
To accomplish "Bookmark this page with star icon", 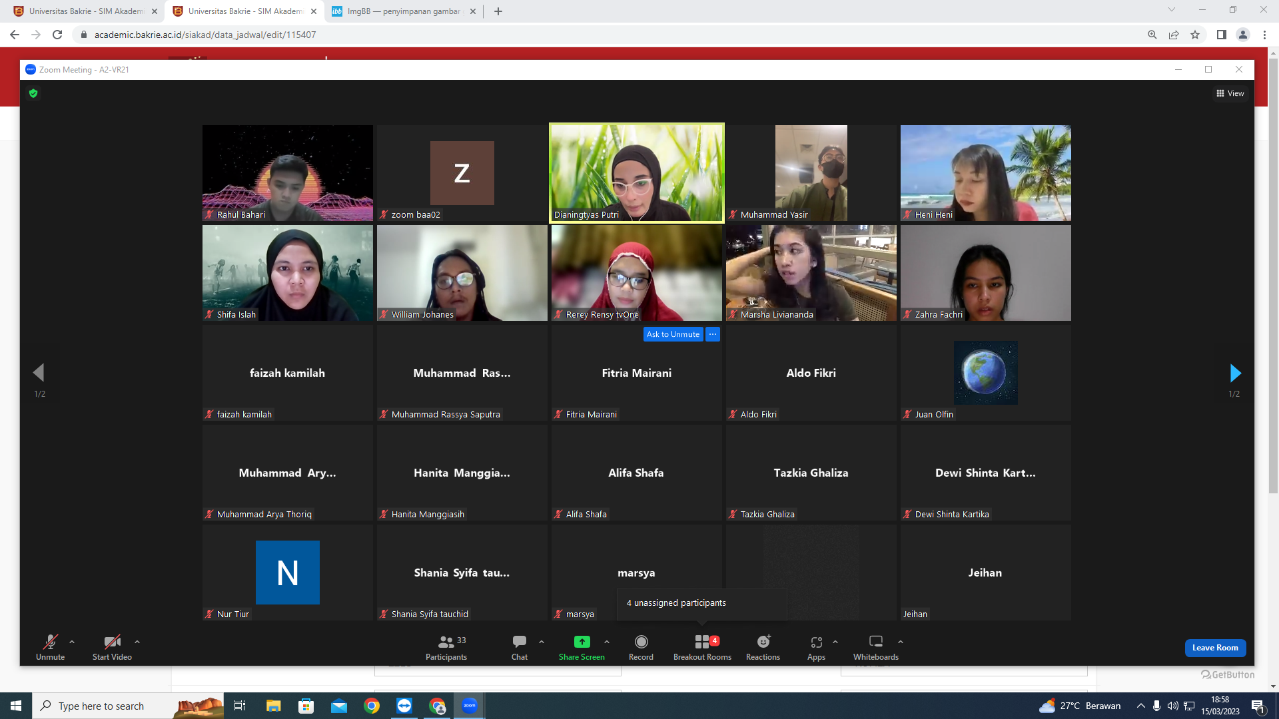I will [1195, 35].
